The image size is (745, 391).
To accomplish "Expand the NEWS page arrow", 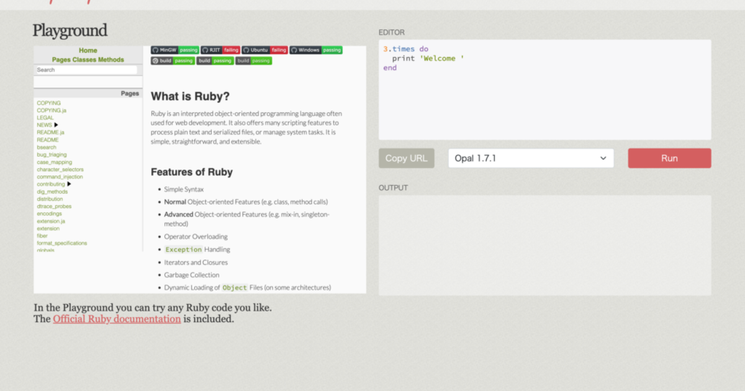I will (56, 125).
